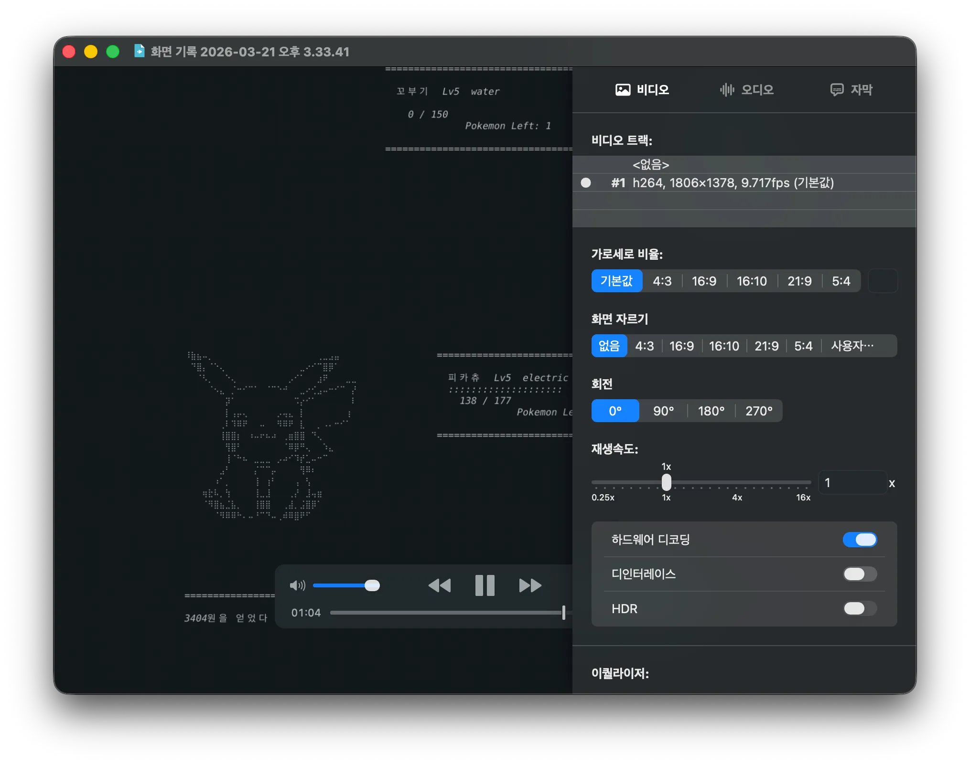Screen dimensions: 970x765
Task: Pause the video
Action: [x=485, y=585]
